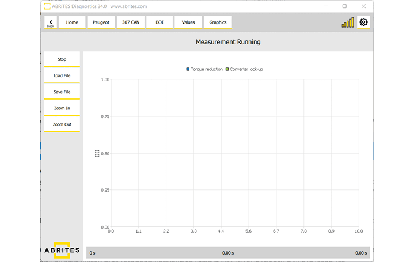Screen dimensions: 414x262
Task: Toggle the Torque reduction legend marker
Action: click(188, 69)
